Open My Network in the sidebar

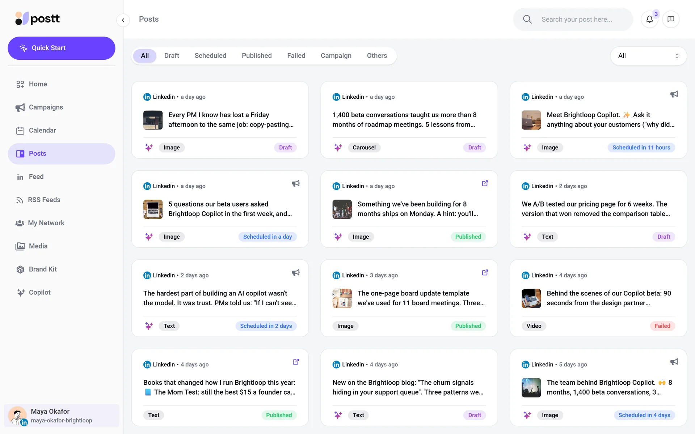[61, 223]
